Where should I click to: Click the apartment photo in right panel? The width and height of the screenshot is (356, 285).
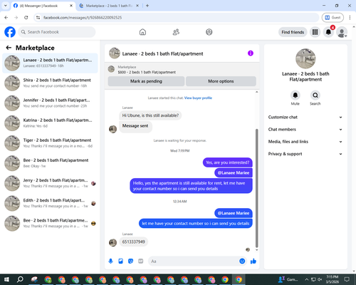click(x=305, y=58)
